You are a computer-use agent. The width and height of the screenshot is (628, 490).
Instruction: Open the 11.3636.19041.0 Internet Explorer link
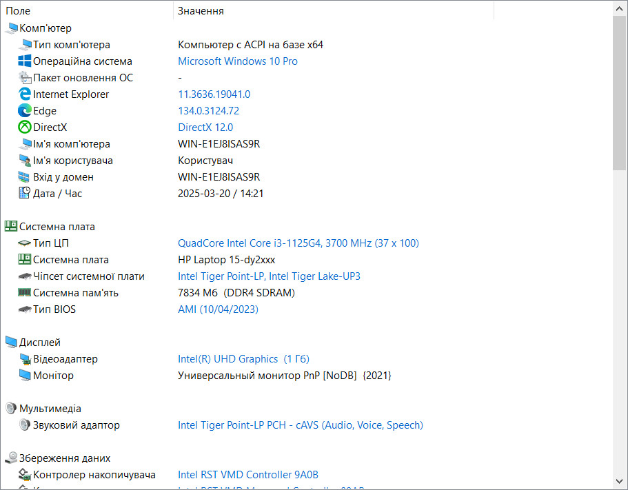pyautogui.click(x=214, y=94)
